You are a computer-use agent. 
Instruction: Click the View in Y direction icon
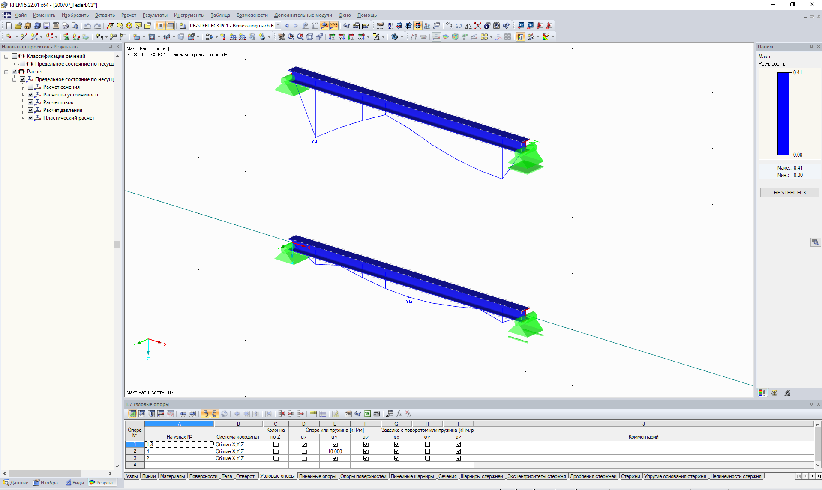[x=341, y=37]
